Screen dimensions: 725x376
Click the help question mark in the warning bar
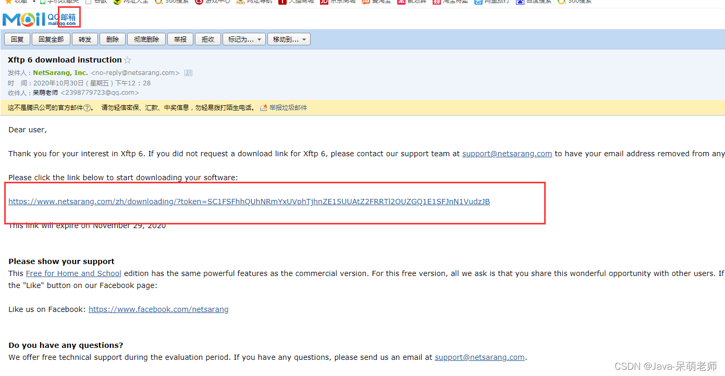pyautogui.click(x=88, y=108)
